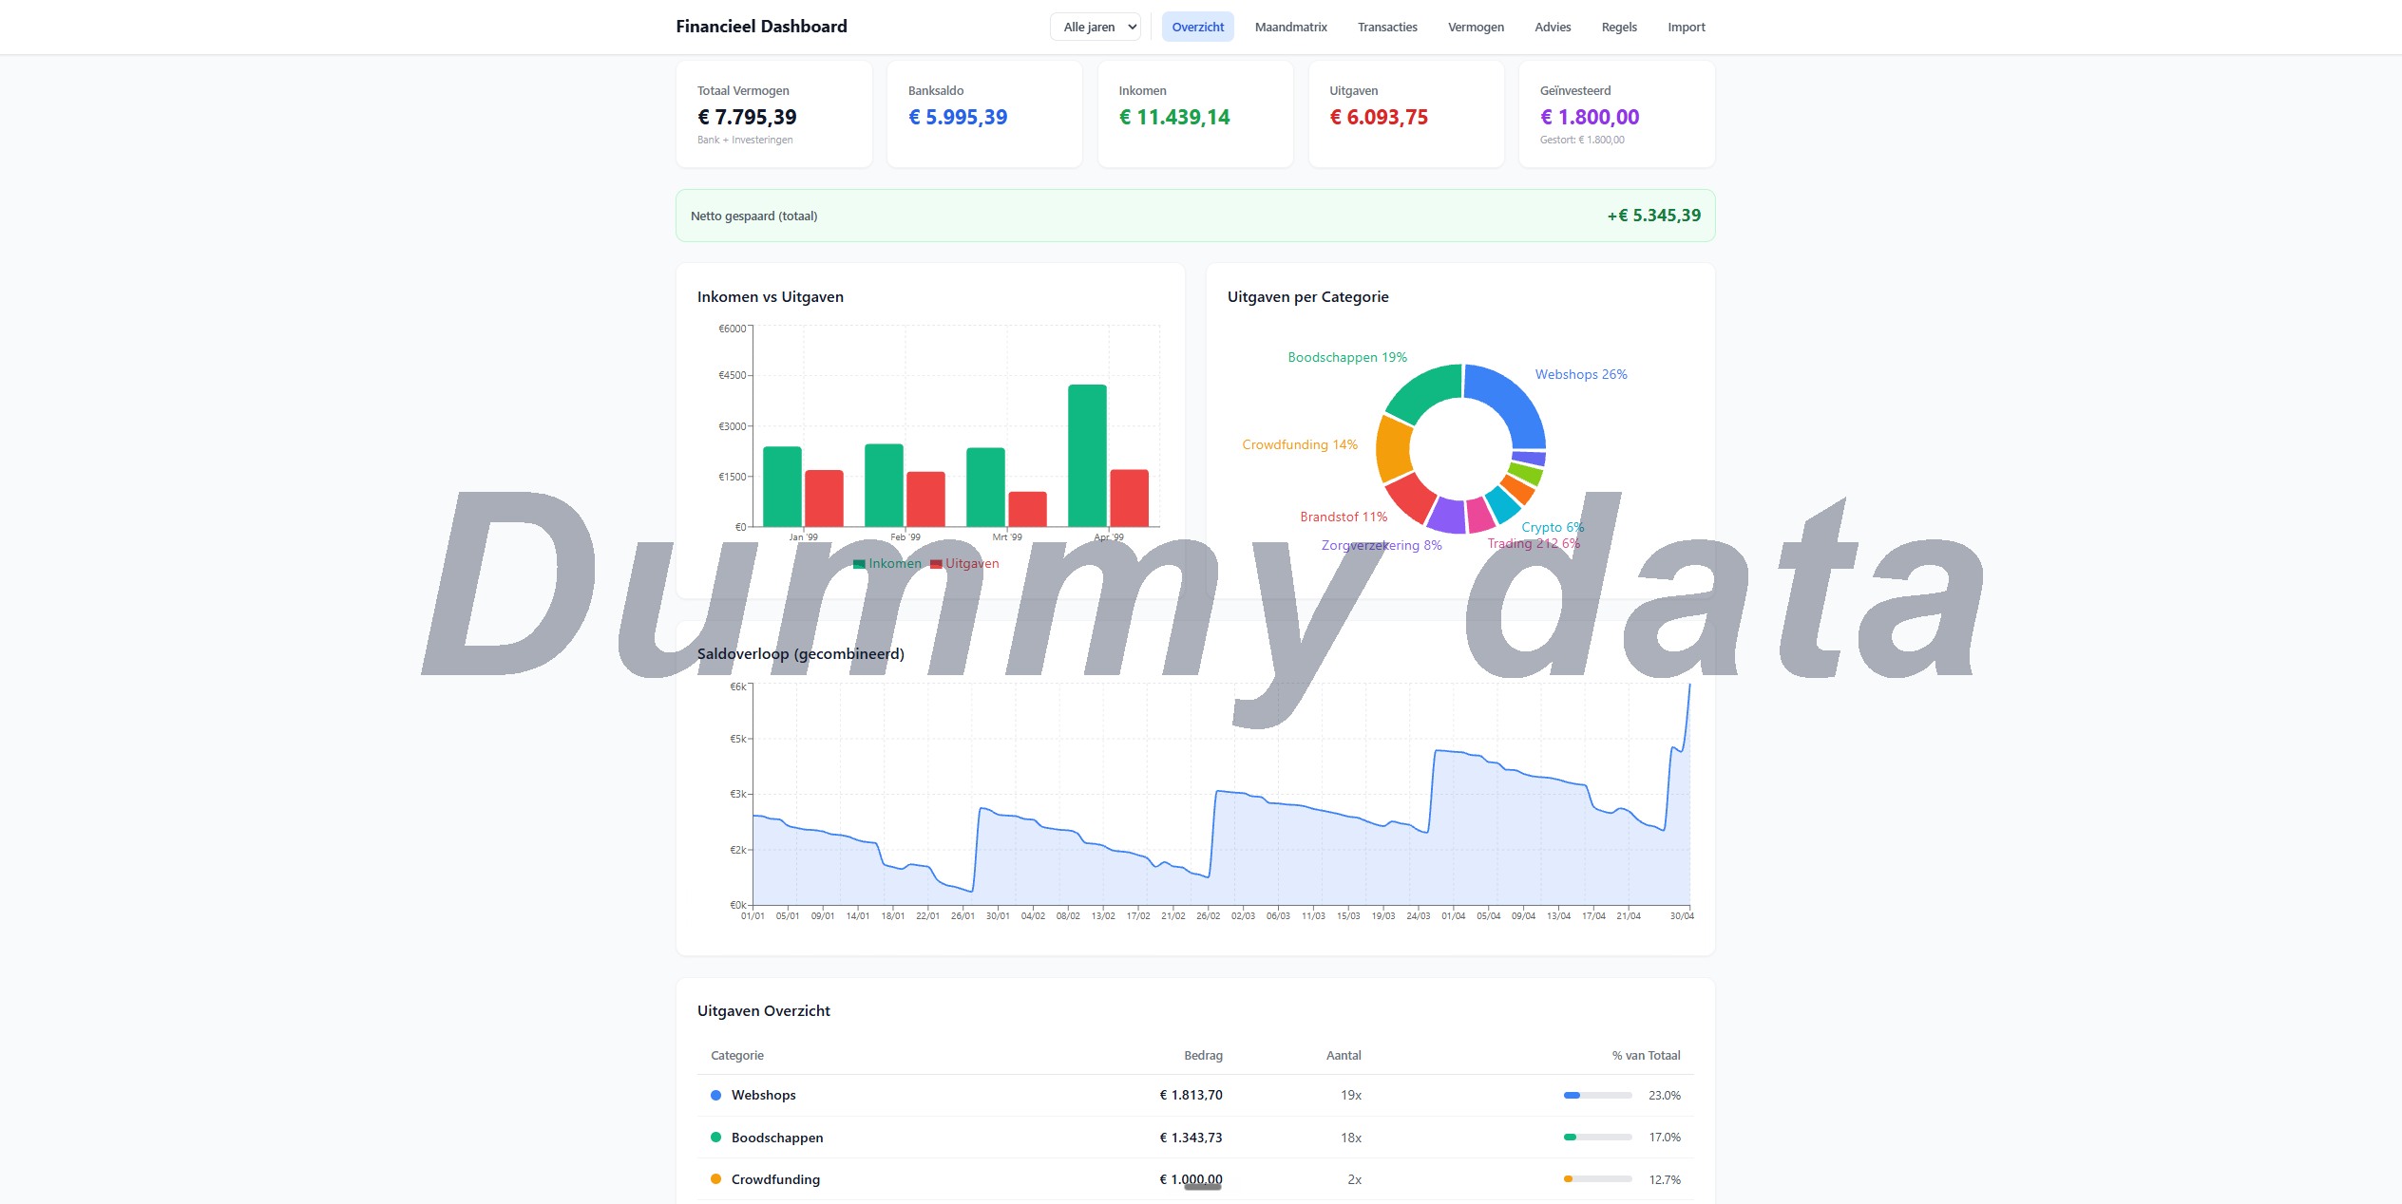Click the Boodschappen 17.0% progress bar

(1598, 1137)
